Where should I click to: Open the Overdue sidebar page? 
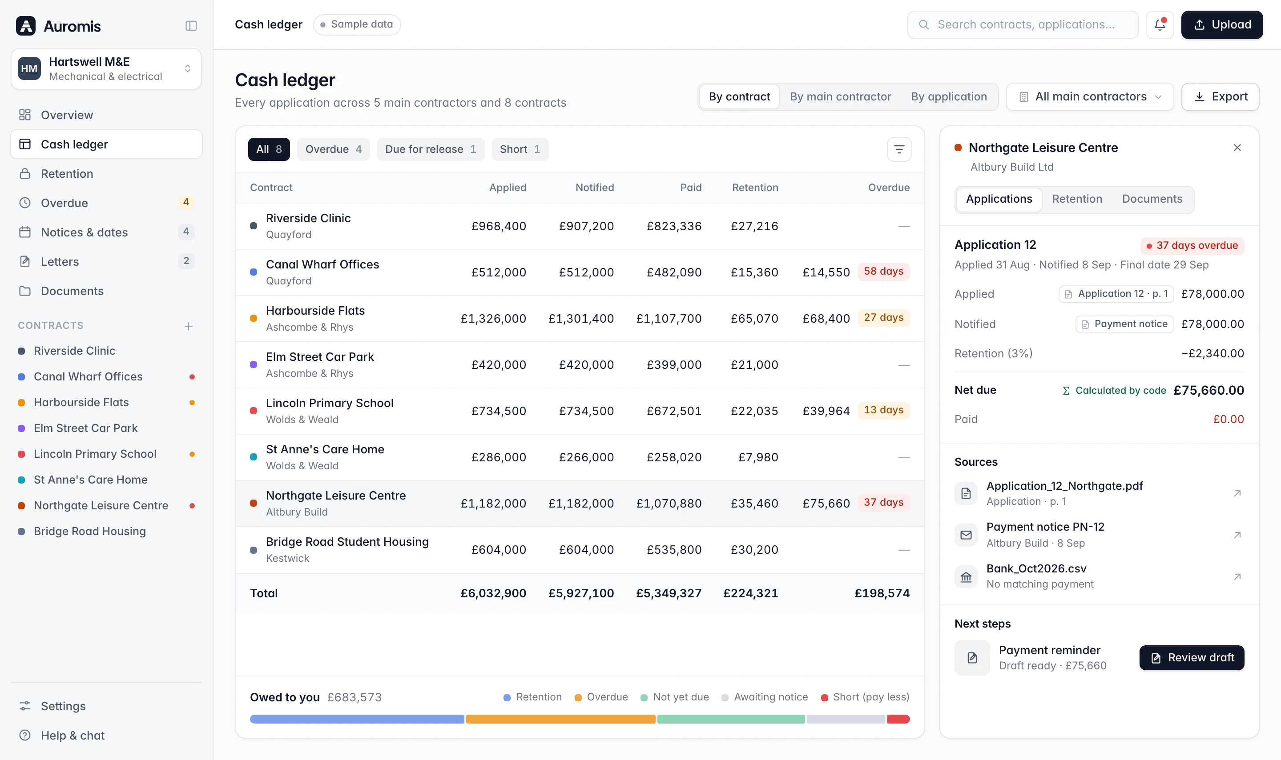[x=106, y=203]
